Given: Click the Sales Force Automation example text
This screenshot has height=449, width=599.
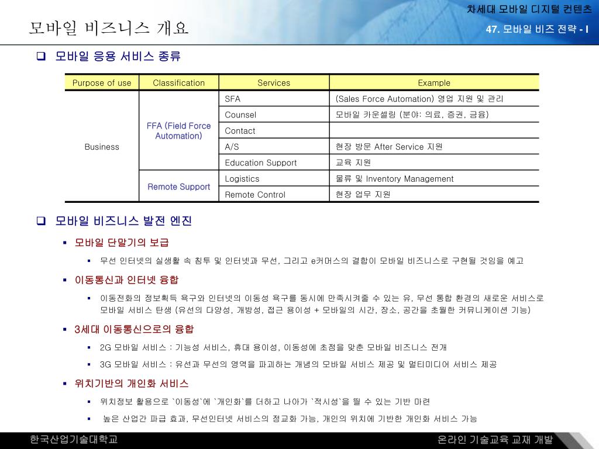Looking at the screenshot, I should coord(419,99).
